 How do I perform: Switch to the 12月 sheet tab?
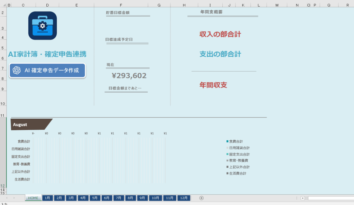(x=184, y=198)
